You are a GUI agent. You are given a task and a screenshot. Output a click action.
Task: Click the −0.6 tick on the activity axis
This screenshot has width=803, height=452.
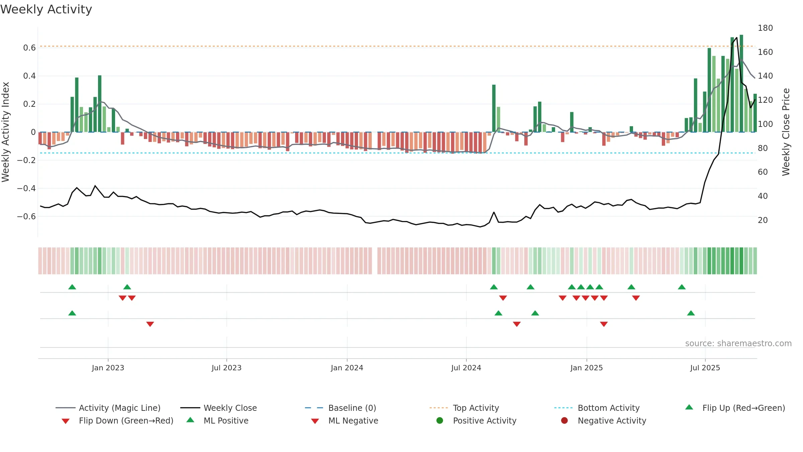click(x=26, y=217)
